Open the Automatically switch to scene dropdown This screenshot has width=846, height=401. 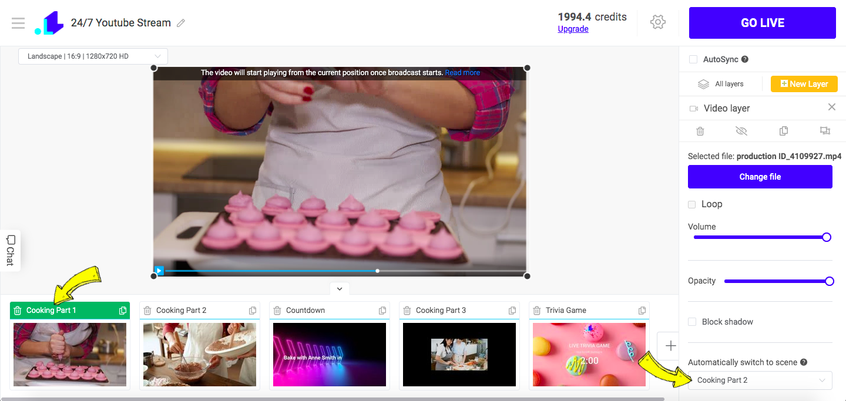click(x=760, y=380)
